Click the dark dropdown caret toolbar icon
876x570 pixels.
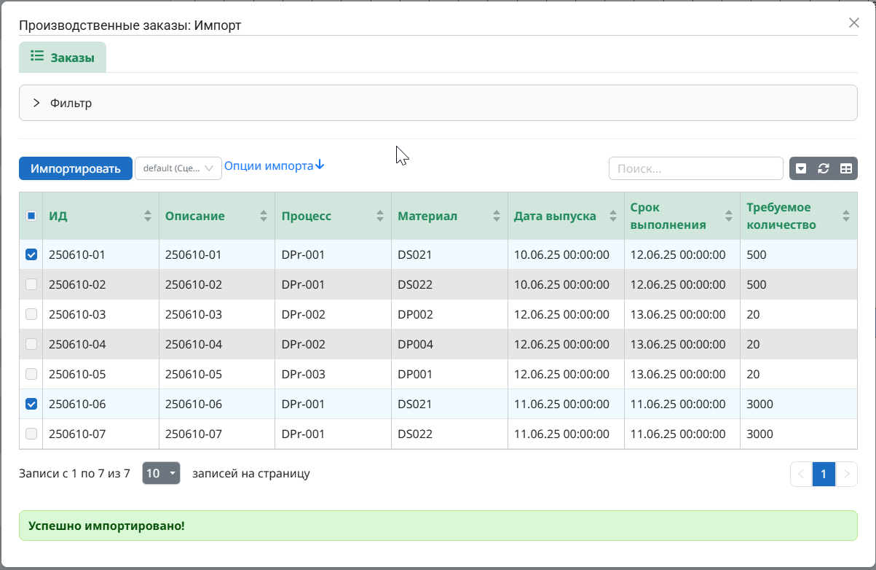click(x=801, y=168)
